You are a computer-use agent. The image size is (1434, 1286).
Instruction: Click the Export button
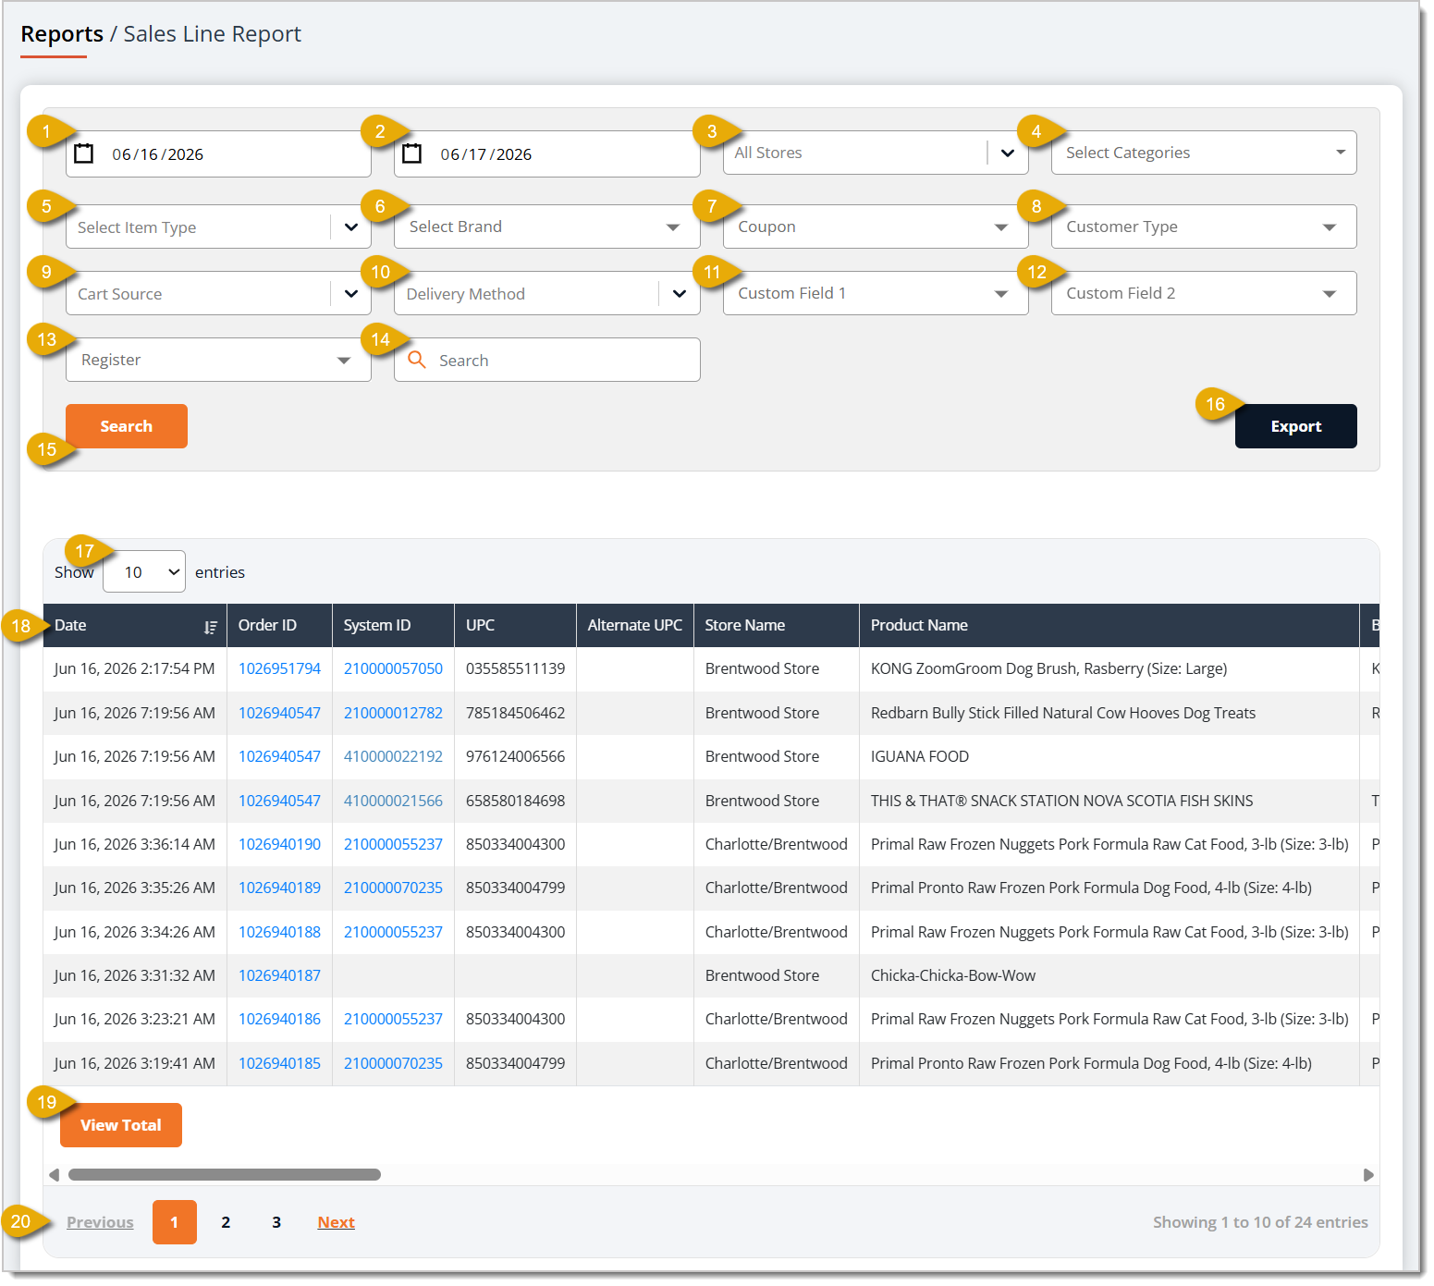[1295, 426]
